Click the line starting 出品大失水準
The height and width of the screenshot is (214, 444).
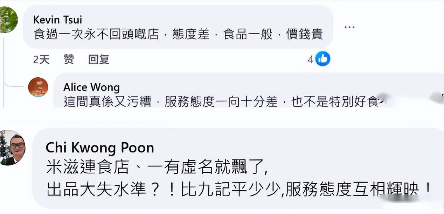[239, 190]
